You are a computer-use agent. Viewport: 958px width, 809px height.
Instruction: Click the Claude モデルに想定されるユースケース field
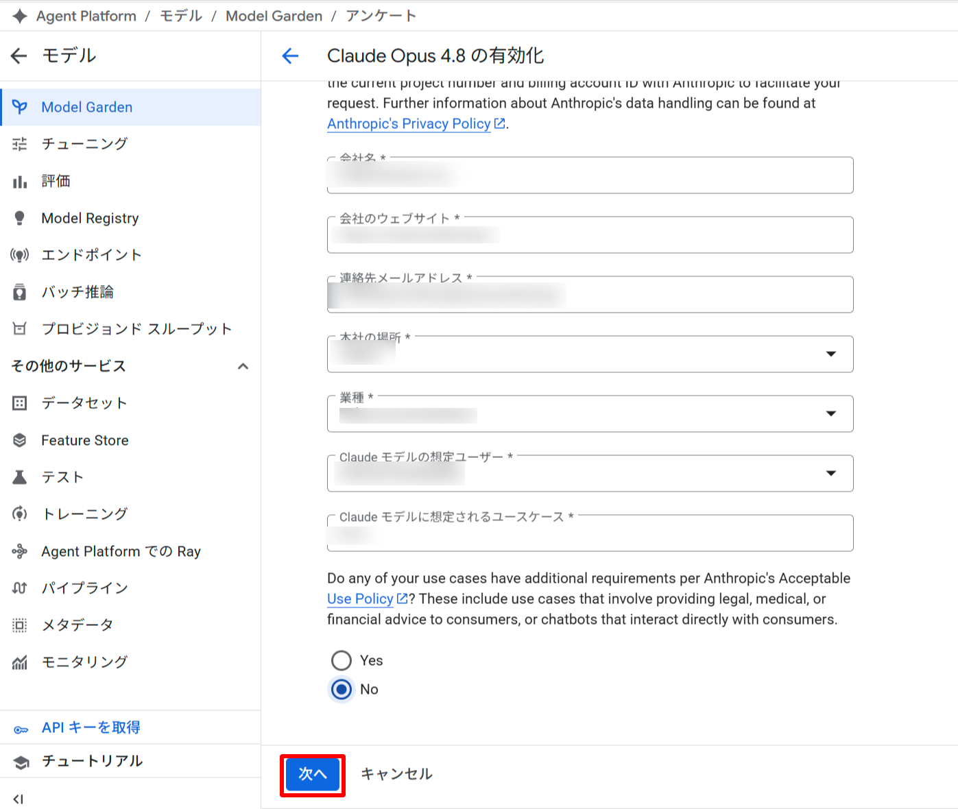[x=590, y=533]
